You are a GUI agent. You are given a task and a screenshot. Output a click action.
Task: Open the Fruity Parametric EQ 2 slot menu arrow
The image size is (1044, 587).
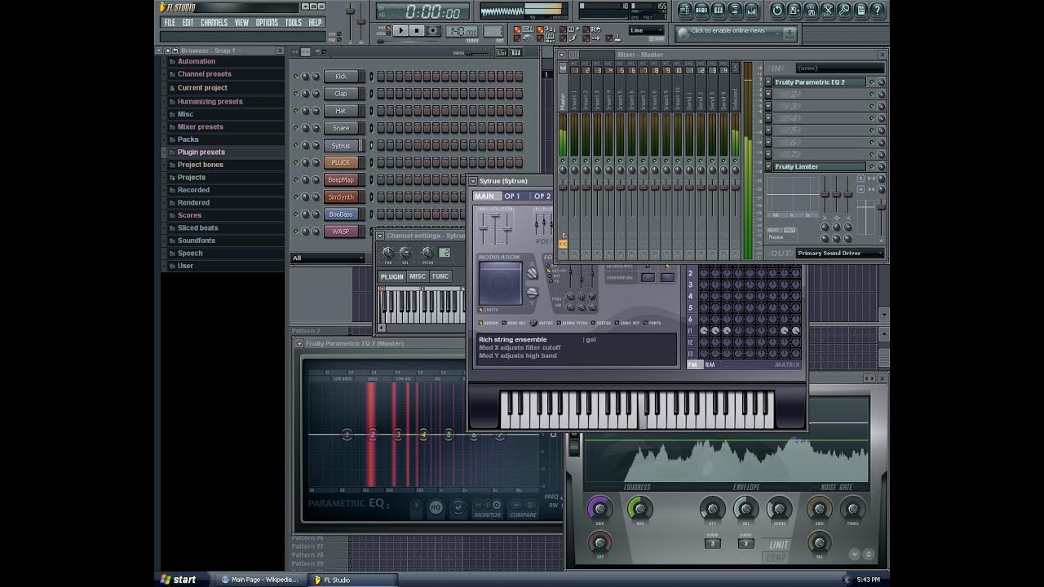(x=768, y=82)
